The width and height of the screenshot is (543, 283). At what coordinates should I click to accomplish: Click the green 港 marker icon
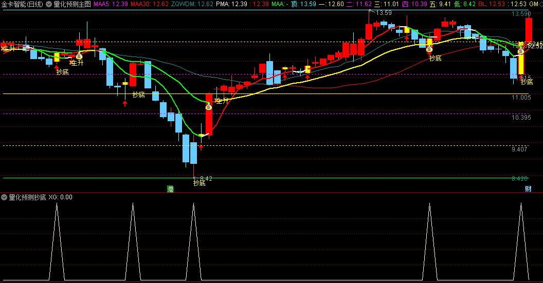tap(170, 189)
